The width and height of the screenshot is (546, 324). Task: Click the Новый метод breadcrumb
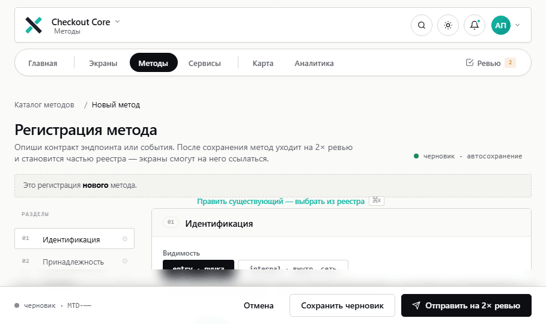pos(116,105)
